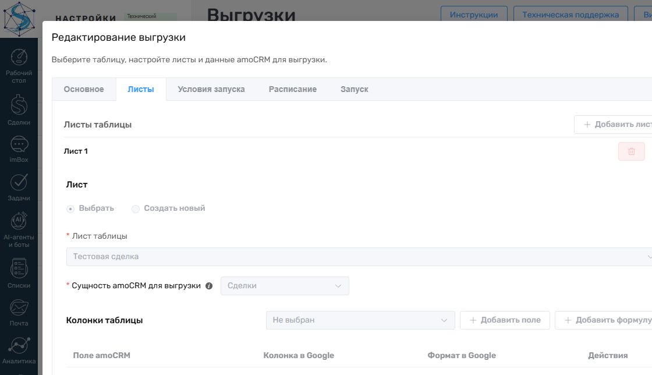652x375 pixels.
Task: Switch to the Запуск tab
Action: (355, 89)
